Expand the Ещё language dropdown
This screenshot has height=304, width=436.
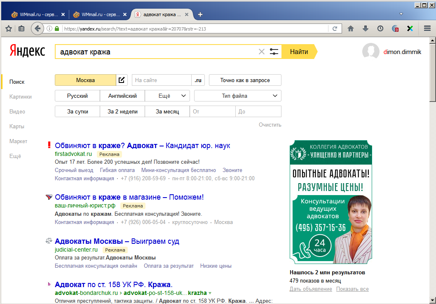pos(167,96)
